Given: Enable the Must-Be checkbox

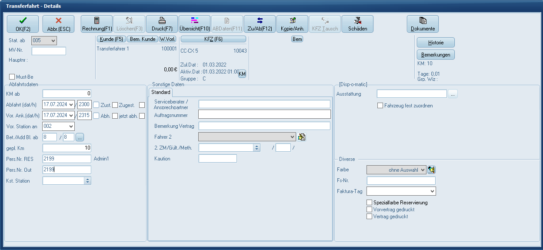Looking at the screenshot, I should pos(12,77).
